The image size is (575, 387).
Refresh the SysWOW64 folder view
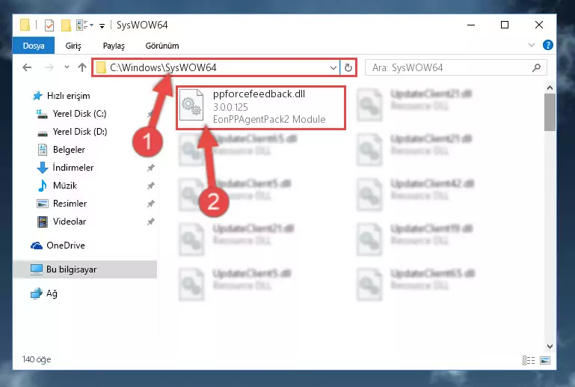point(348,67)
